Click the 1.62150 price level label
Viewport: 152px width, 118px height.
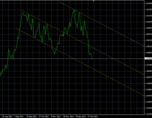click(149, 16)
